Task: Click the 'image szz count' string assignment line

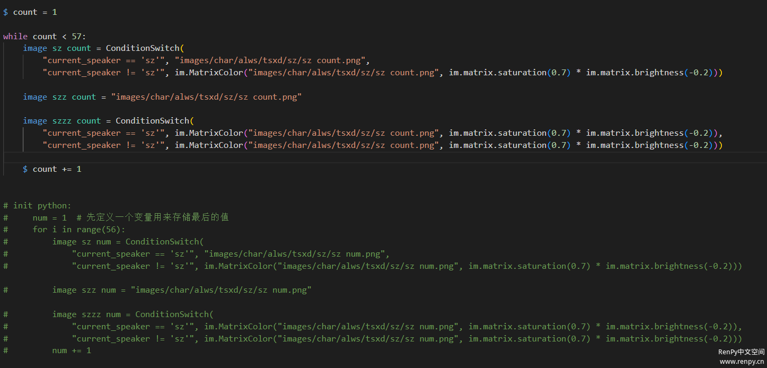Action: pyautogui.click(x=162, y=97)
